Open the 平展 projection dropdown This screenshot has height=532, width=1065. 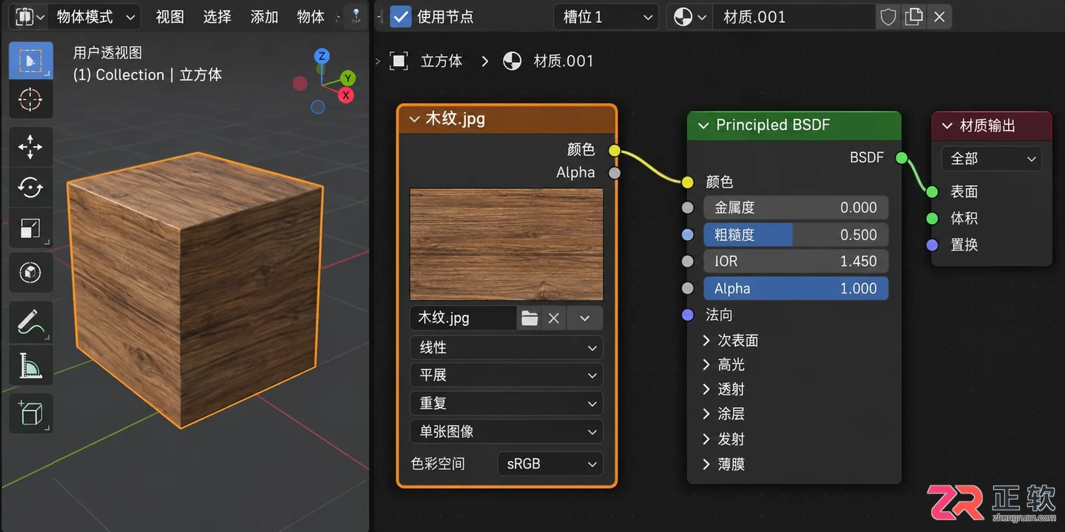click(x=507, y=375)
